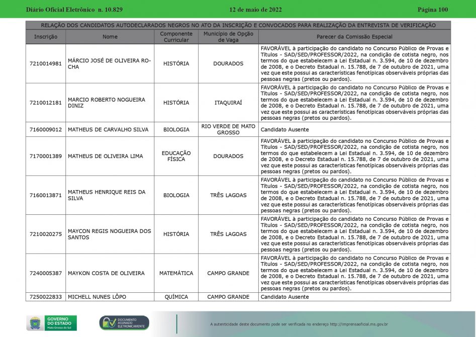This screenshot has width=476, height=337.
Task: Click registration number 7210014981
Action: 46,64
